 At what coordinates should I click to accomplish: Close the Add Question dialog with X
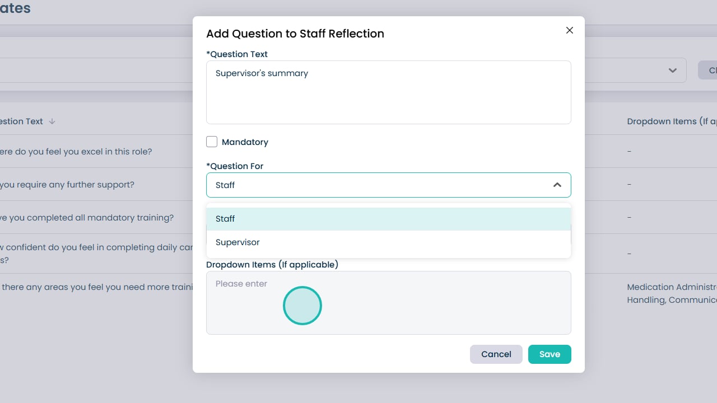(570, 30)
